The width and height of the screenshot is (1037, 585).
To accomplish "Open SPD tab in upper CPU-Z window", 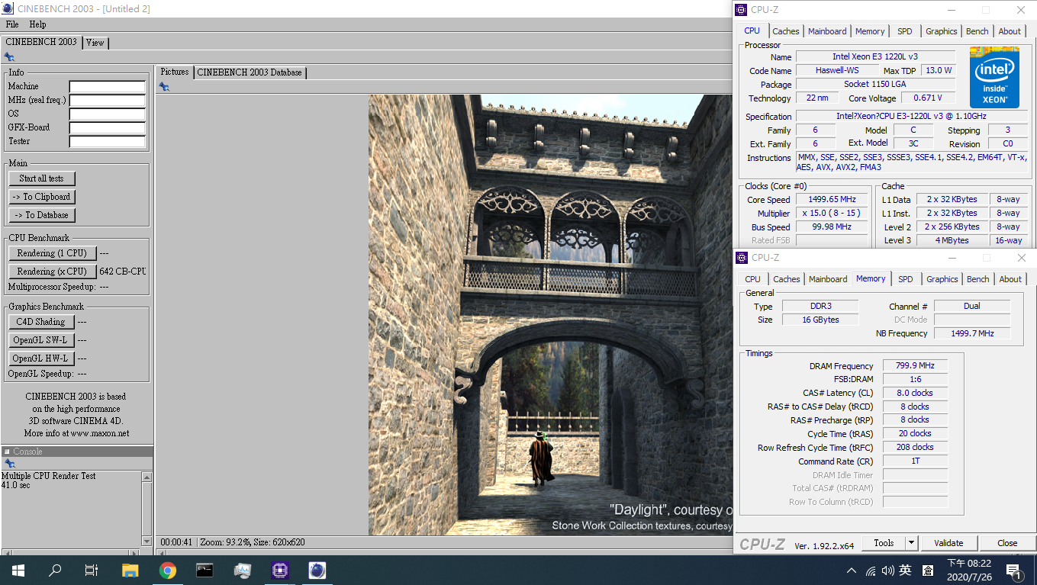I will click(904, 31).
